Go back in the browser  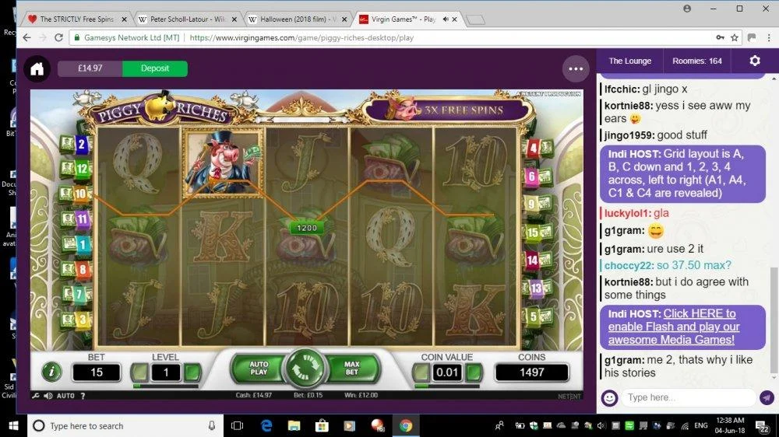pos(26,37)
